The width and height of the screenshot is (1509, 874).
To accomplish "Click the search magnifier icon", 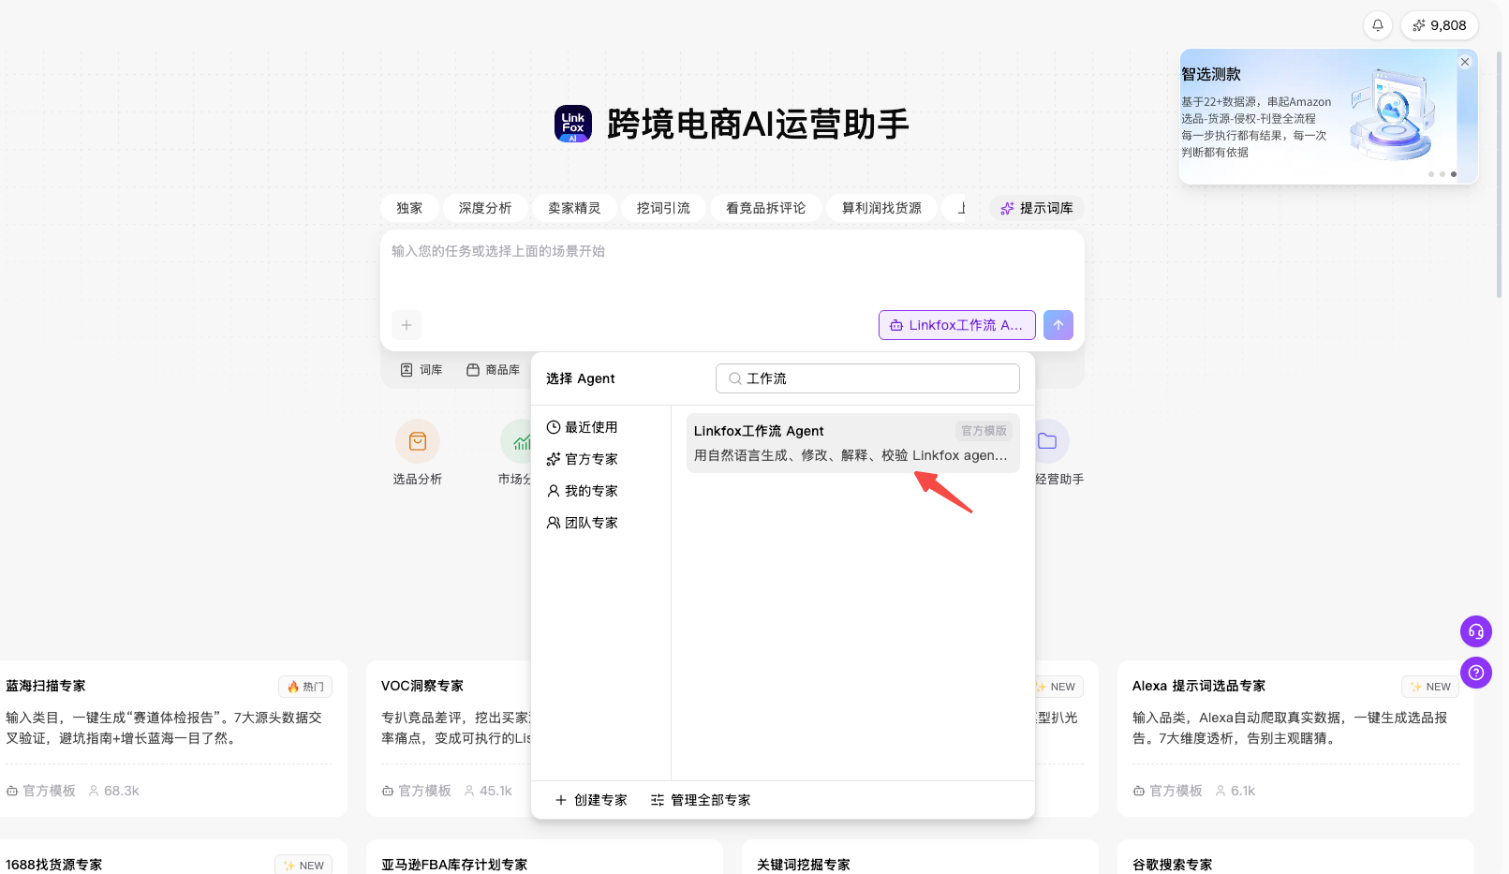I will tap(735, 378).
